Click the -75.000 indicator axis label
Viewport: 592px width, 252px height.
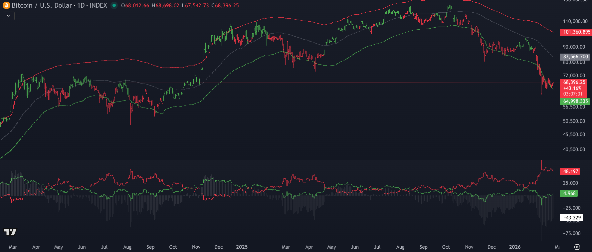click(x=572, y=233)
